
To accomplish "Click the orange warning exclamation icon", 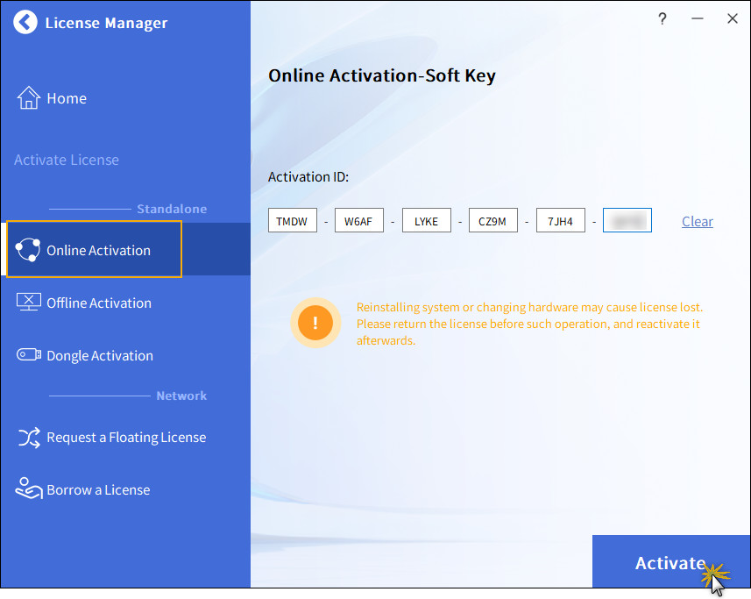I will (x=315, y=323).
